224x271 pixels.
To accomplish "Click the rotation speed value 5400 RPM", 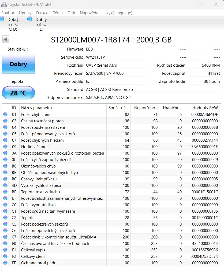I will click(204, 65).
